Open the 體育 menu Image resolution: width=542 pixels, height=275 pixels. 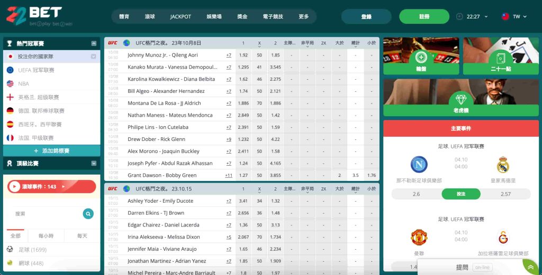[x=124, y=16]
